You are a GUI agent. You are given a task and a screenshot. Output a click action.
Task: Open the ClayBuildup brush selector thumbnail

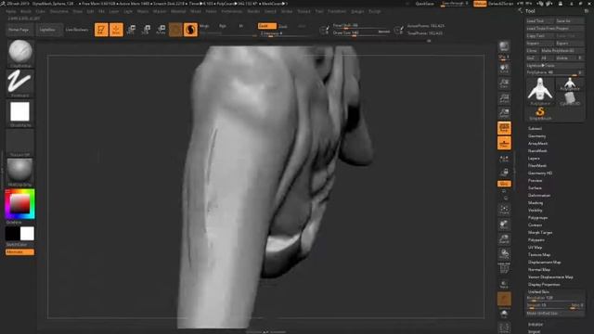(20, 53)
